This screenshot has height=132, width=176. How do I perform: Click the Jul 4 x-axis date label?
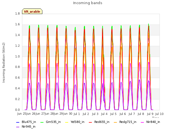(x=104, y=114)
